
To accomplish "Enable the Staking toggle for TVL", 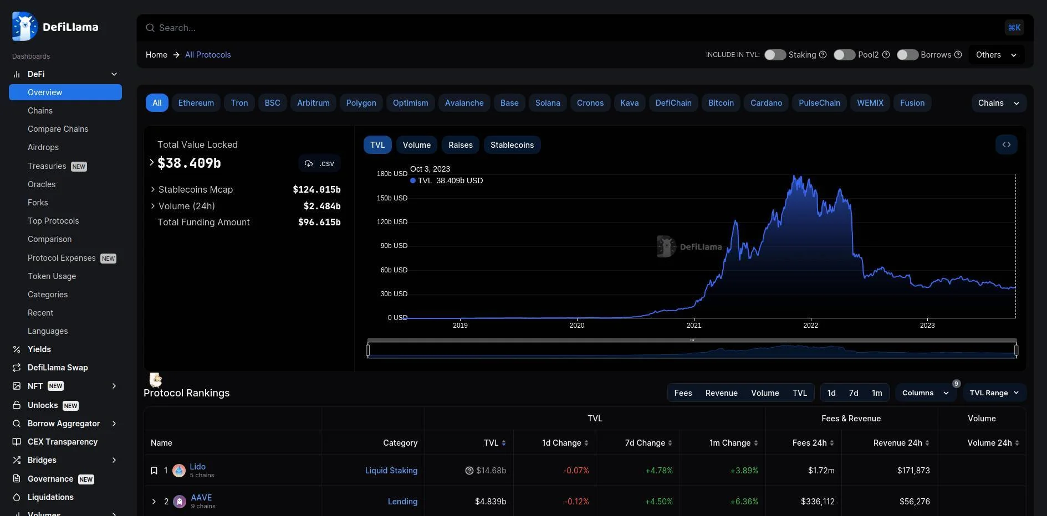I will [775, 55].
